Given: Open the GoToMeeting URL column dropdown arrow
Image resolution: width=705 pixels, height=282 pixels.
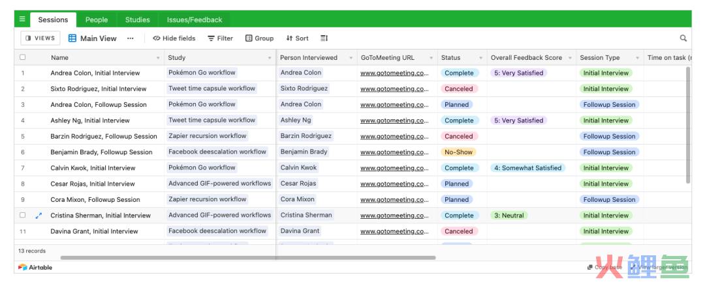Looking at the screenshot, I should [431, 58].
